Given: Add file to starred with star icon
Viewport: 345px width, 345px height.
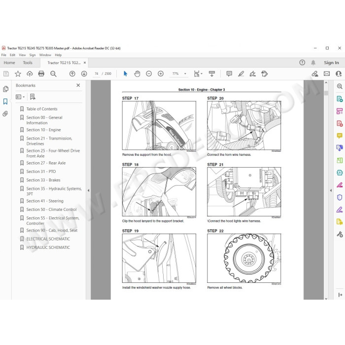Looking at the screenshot, I should click(x=18, y=74).
